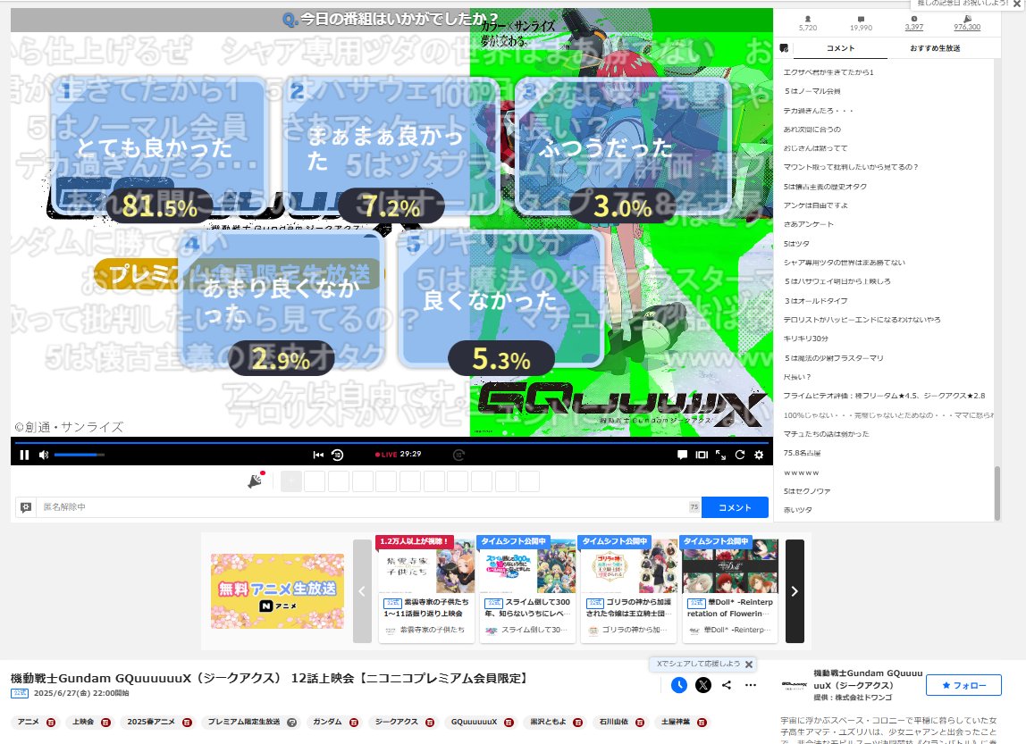Click the comment list scrollbar
Image resolution: width=1026 pixels, height=744 pixels.
pyautogui.click(x=997, y=494)
